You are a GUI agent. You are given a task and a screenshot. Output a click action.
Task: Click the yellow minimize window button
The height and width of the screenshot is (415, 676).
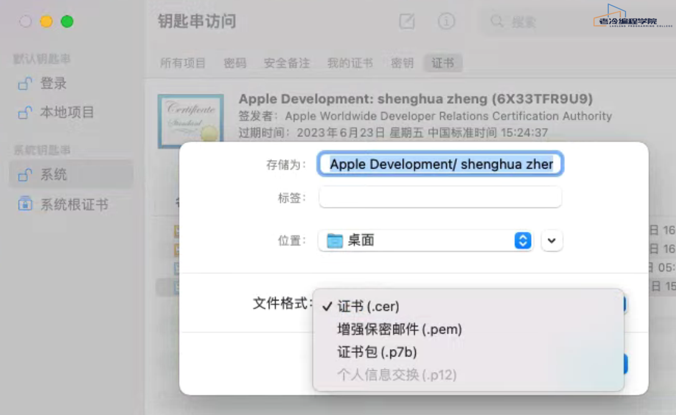pyautogui.click(x=46, y=21)
